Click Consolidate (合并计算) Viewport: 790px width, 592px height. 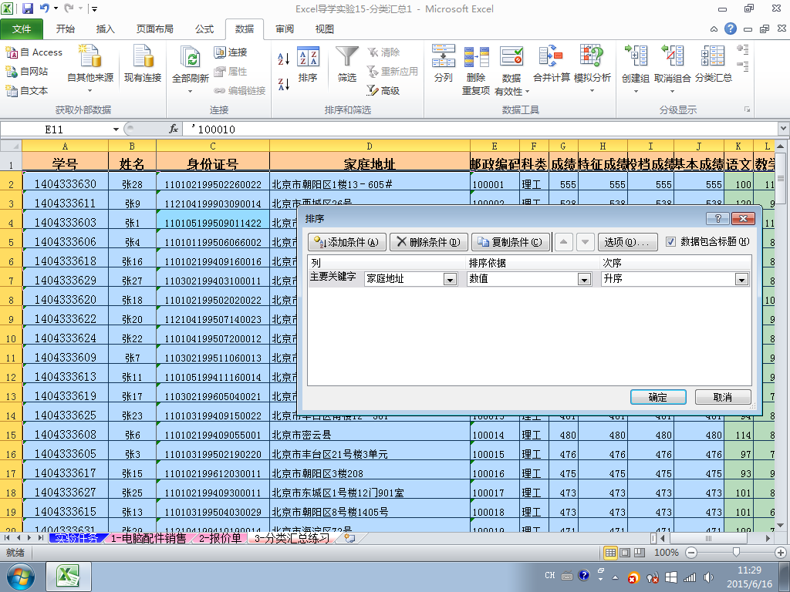[x=551, y=64]
